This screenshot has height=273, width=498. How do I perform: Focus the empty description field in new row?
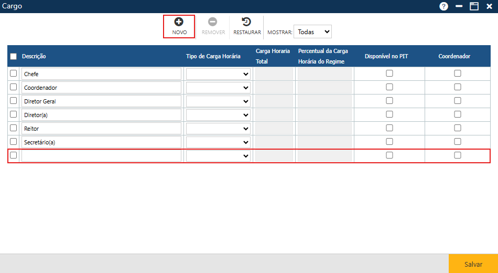click(x=101, y=156)
